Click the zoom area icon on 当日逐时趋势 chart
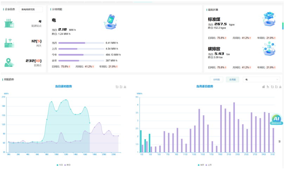This screenshot has height=169, width=284. (117, 87)
